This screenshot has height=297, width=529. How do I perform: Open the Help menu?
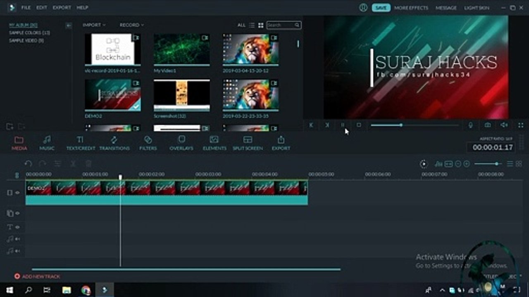pos(82,7)
